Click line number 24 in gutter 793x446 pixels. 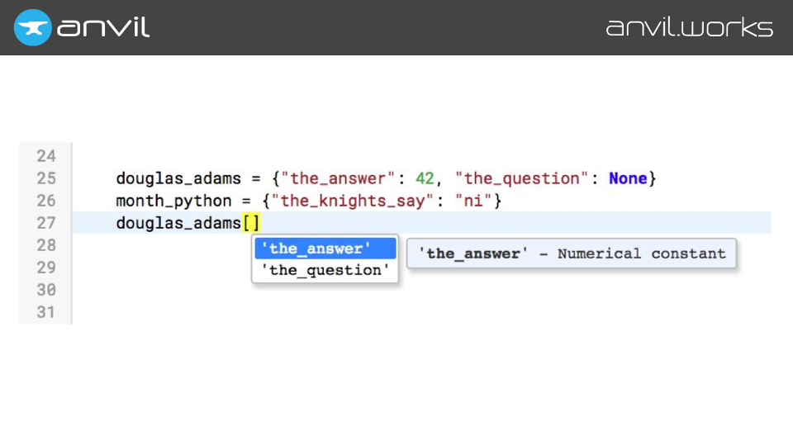click(x=46, y=156)
